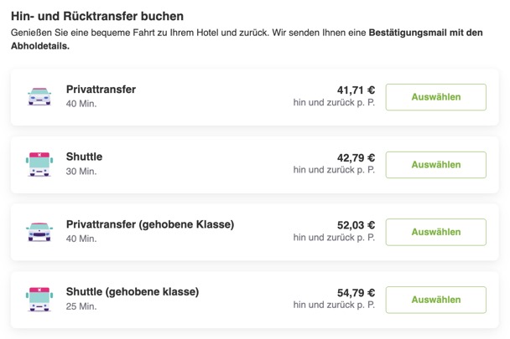Viewport: 510px width, 339px height.
Task: Click the Hin- und Rücktransfer buchen heading
Action: pyautogui.click(x=97, y=16)
